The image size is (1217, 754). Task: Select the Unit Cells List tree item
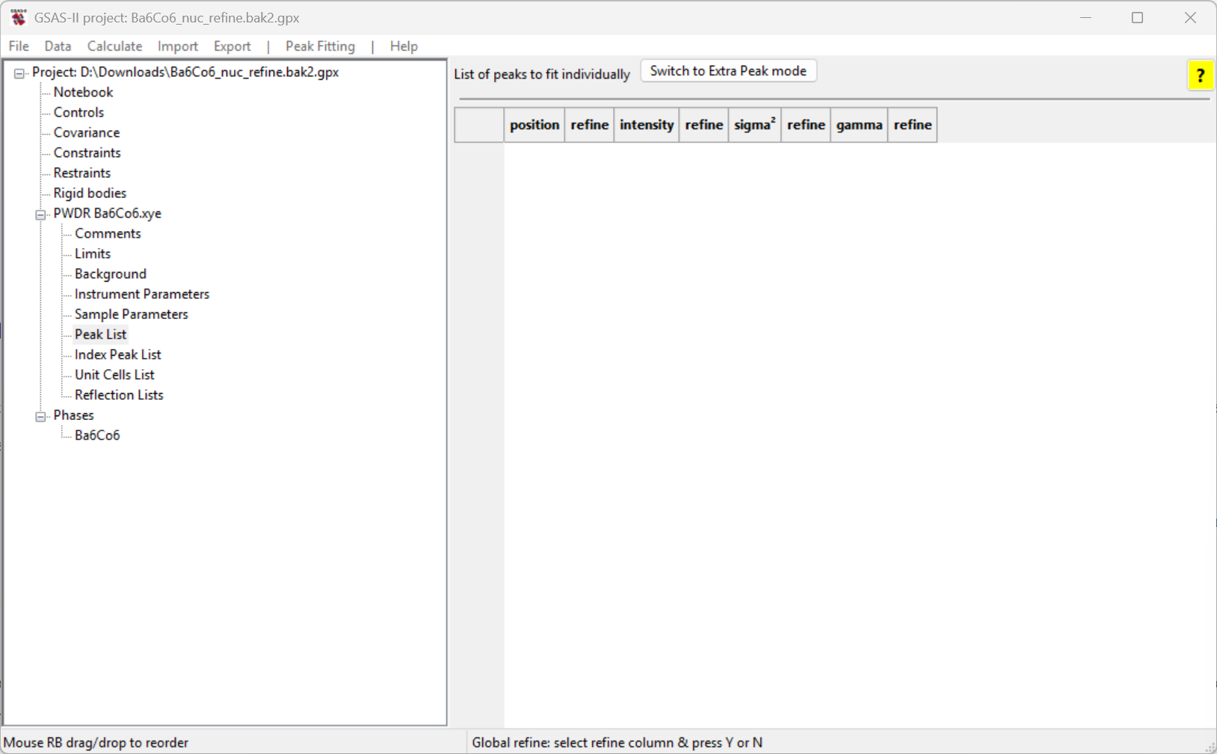point(114,374)
